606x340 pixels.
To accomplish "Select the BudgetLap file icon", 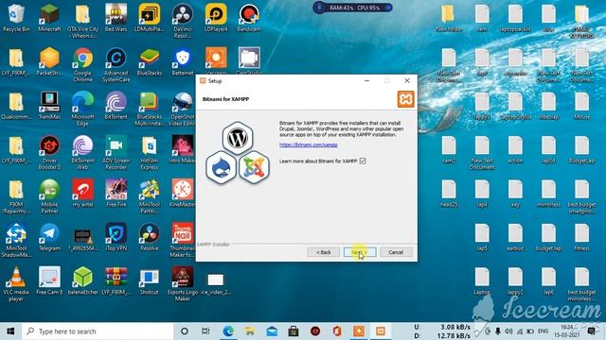I will [581, 150].
